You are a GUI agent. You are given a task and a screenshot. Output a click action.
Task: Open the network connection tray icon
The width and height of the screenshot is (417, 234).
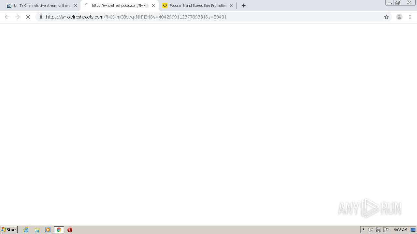378,230
